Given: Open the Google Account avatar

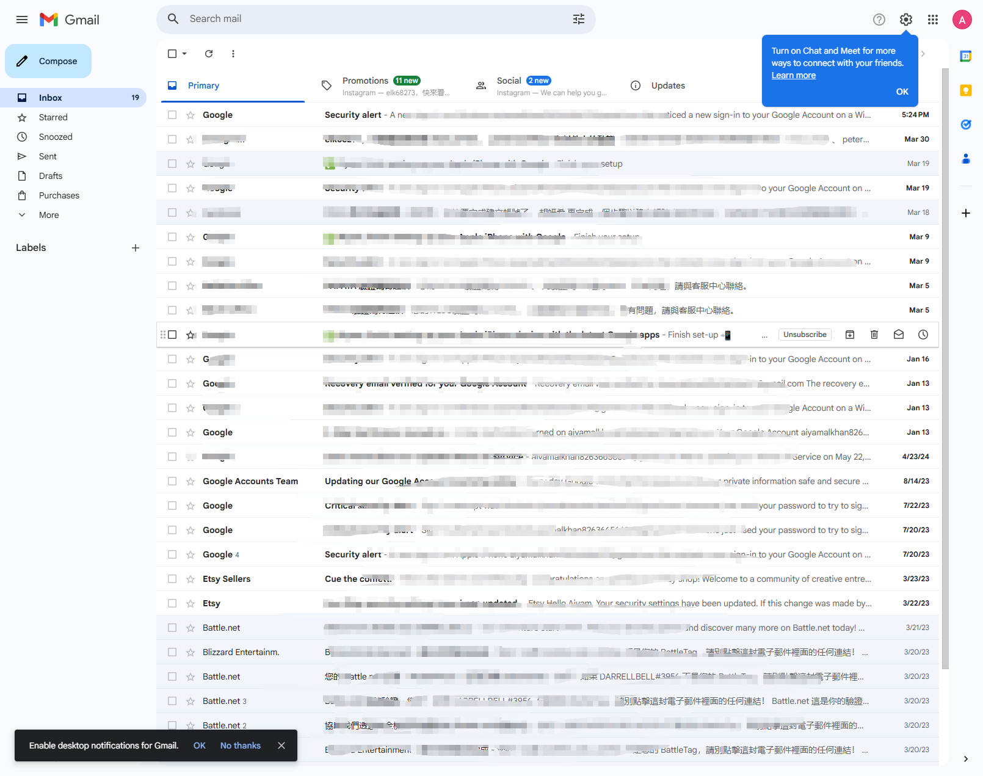Looking at the screenshot, I should click(x=962, y=20).
